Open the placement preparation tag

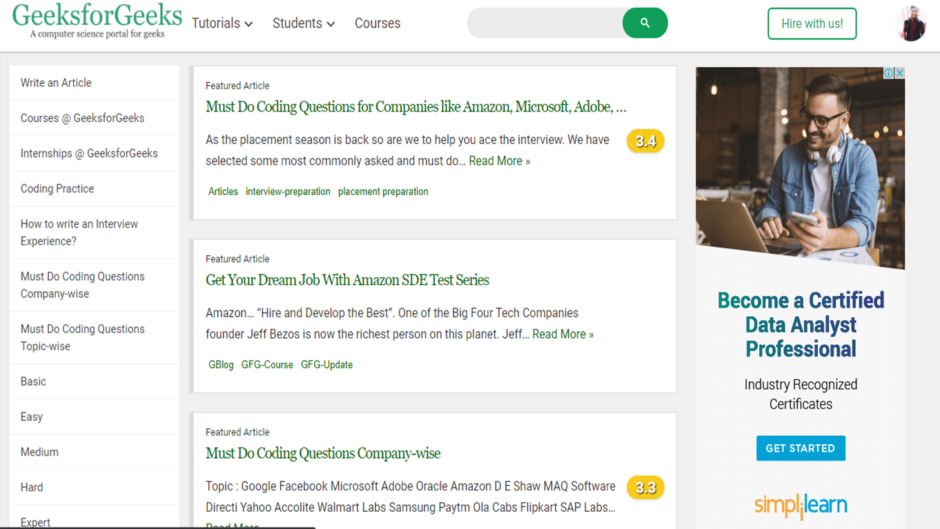click(x=383, y=192)
